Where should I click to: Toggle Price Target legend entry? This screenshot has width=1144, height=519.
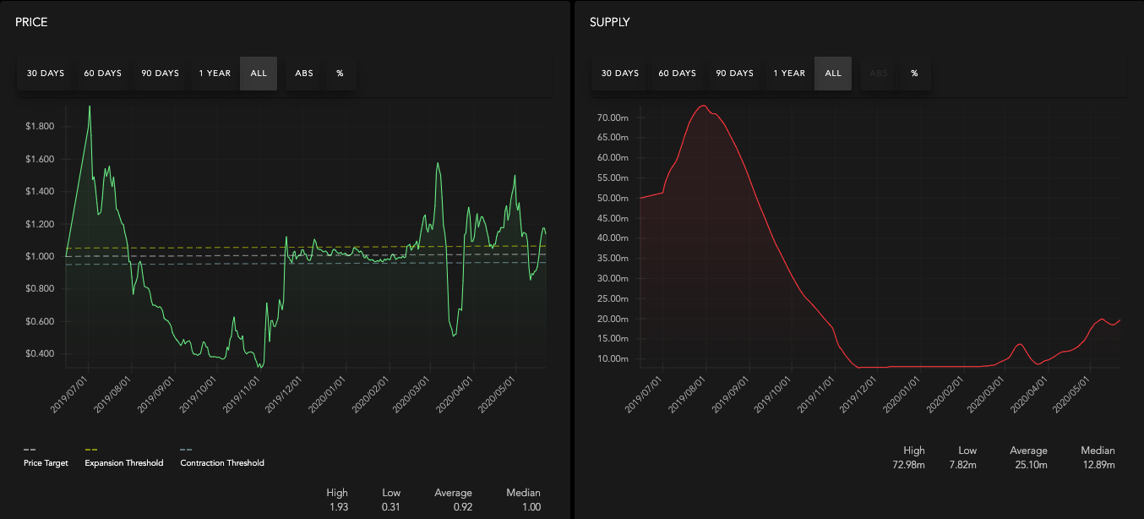click(46, 463)
